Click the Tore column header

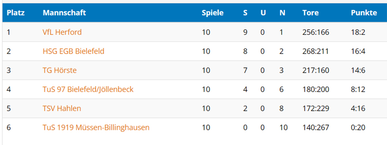[310, 13]
